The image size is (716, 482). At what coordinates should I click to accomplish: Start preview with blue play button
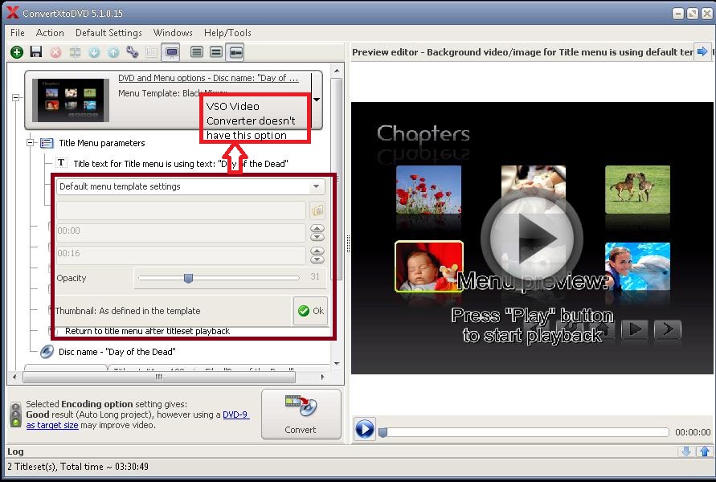364,429
